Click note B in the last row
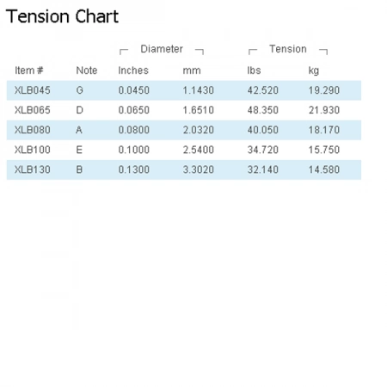The height and width of the screenshot is (387, 387). [79, 169]
